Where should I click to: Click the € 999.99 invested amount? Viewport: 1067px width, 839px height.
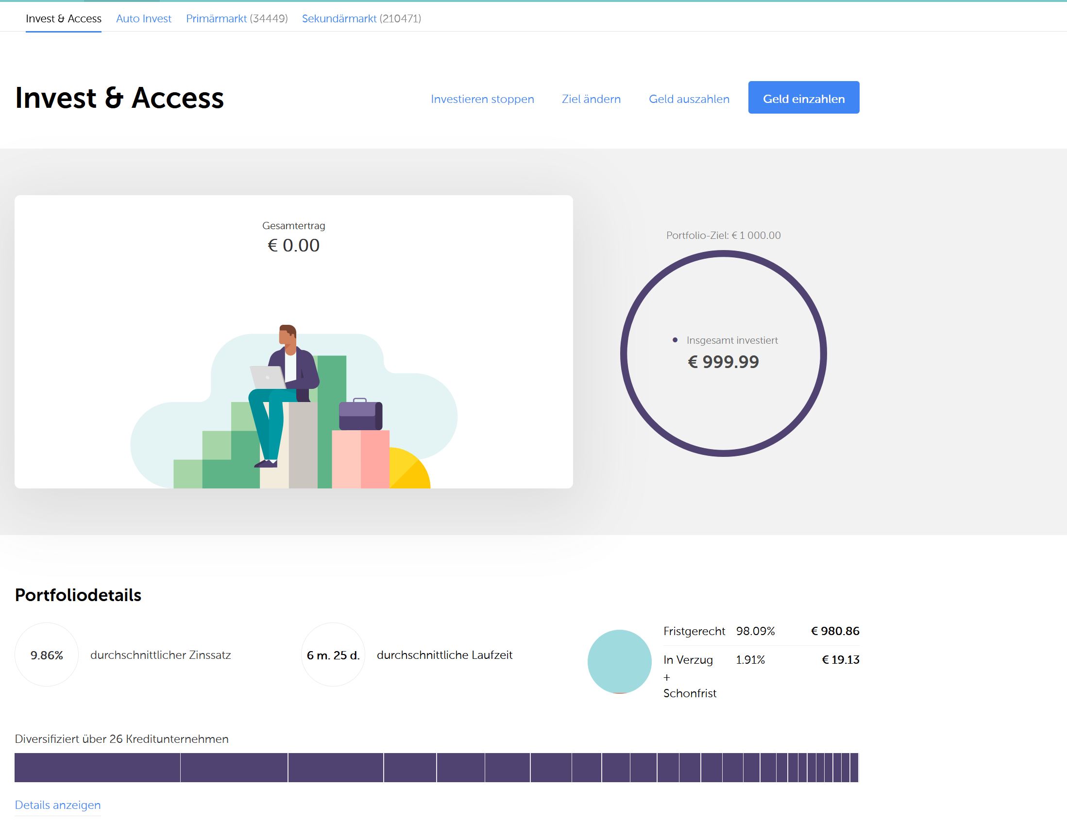click(x=723, y=362)
